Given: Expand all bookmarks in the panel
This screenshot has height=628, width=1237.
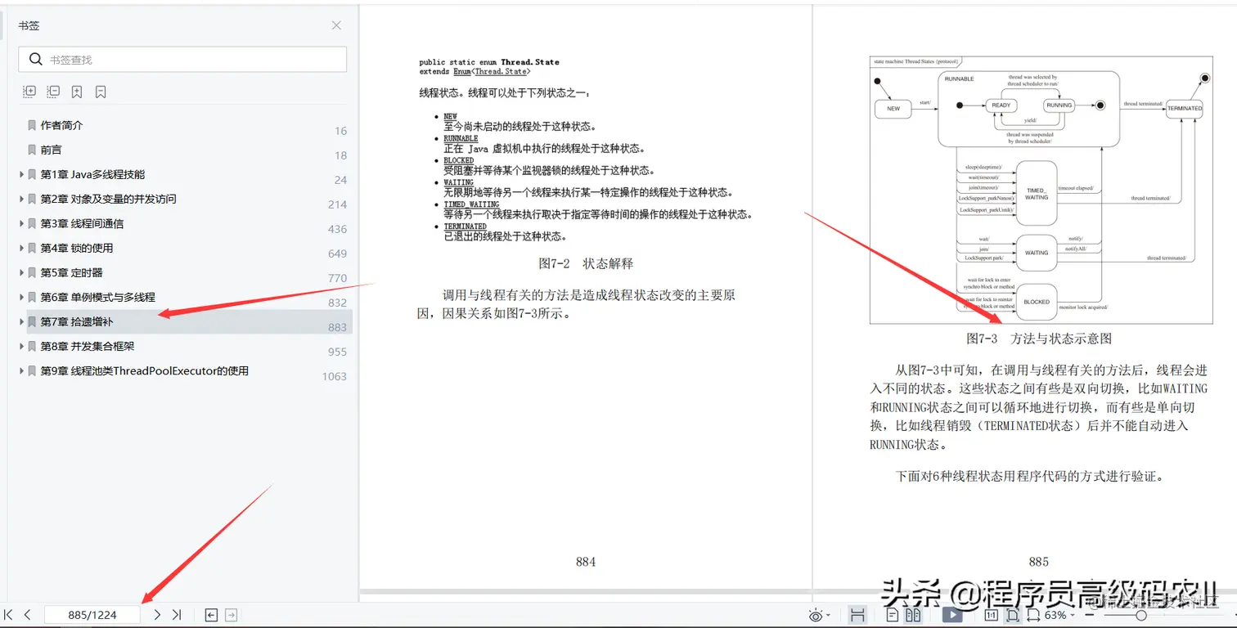Looking at the screenshot, I should click(29, 92).
